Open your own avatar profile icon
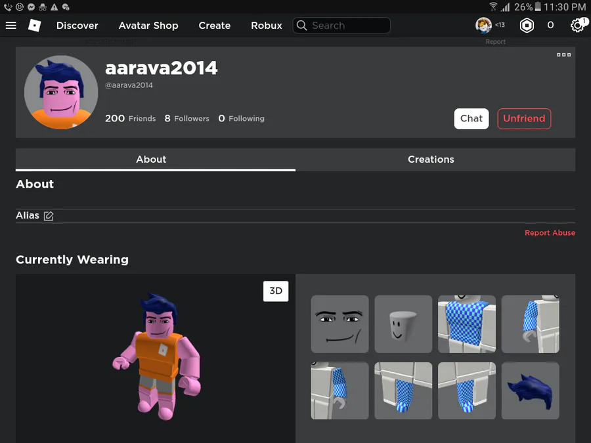Viewport: 591px width, 443px height. (x=483, y=25)
